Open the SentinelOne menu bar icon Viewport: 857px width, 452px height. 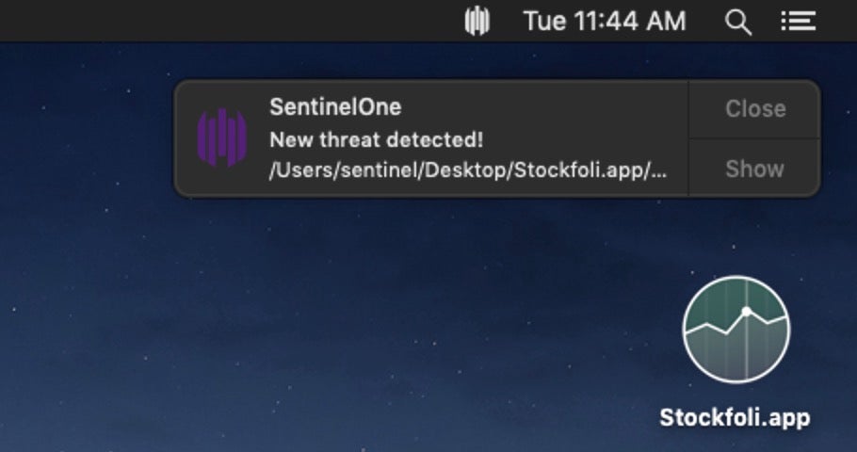click(477, 21)
